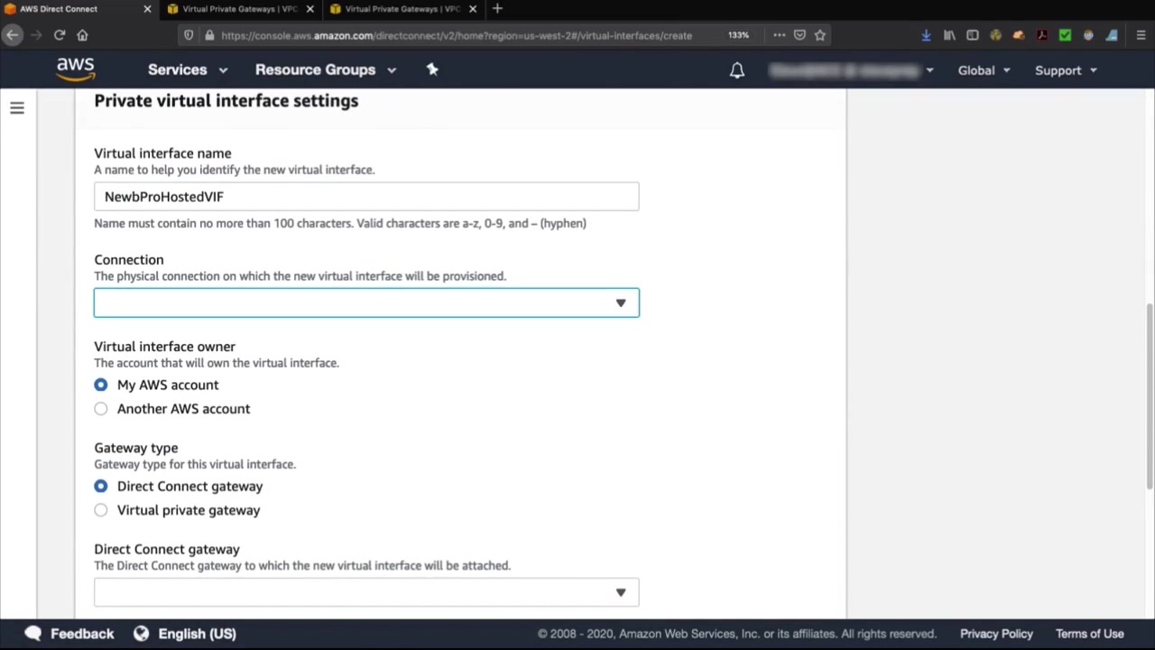Expand the Services menu

tap(188, 70)
